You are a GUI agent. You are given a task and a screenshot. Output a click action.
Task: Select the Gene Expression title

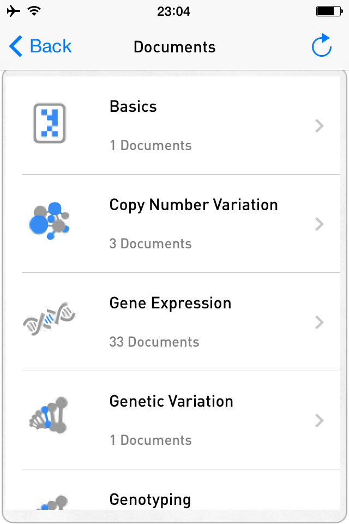click(x=170, y=303)
